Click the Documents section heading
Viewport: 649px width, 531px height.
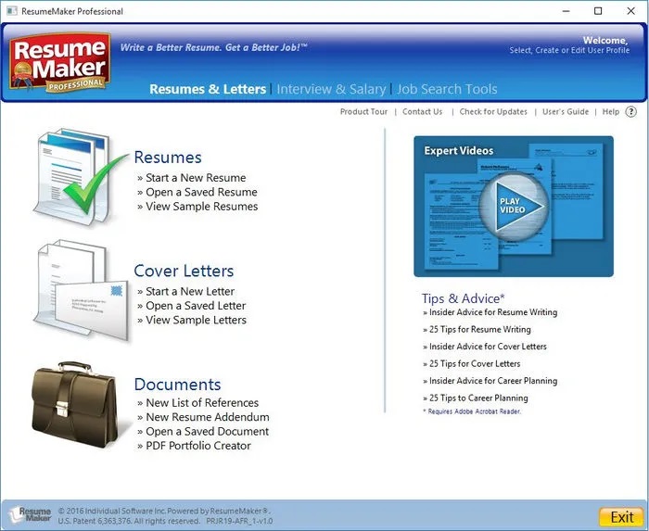(x=178, y=385)
